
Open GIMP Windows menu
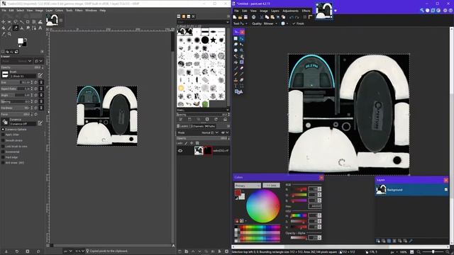[91, 11]
